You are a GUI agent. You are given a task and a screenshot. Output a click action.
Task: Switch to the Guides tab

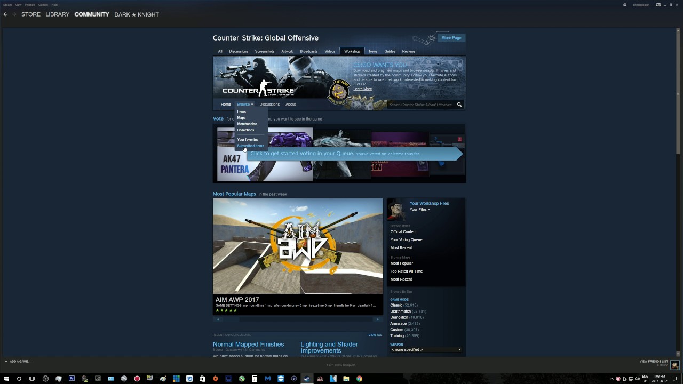pos(390,52)
